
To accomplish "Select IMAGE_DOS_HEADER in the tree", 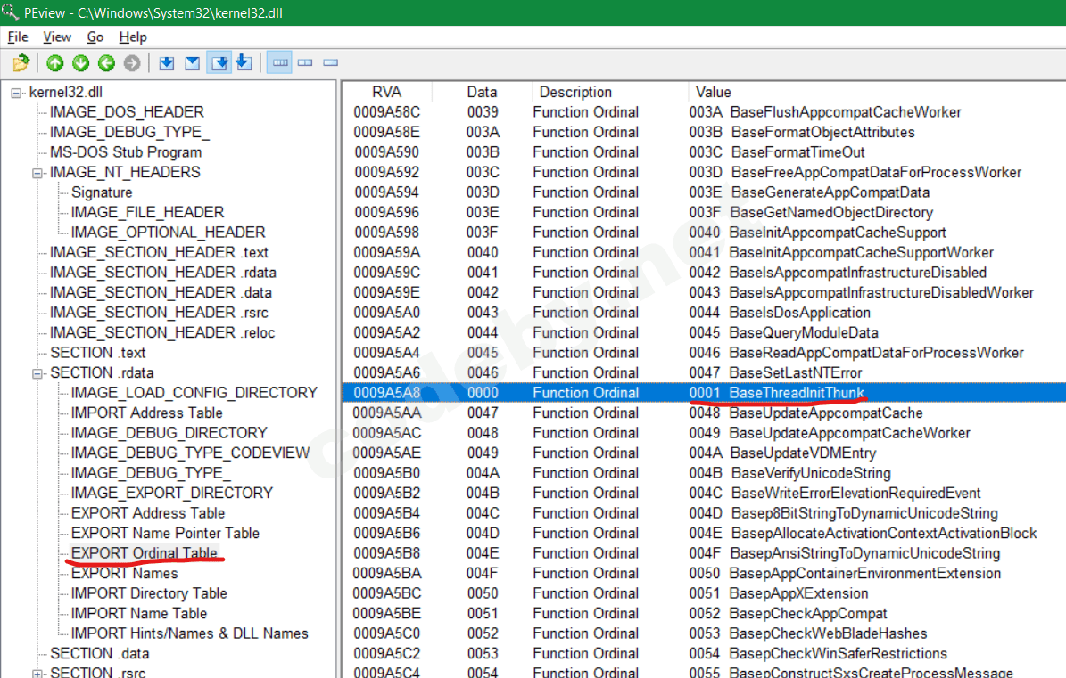I will [128, 112].
